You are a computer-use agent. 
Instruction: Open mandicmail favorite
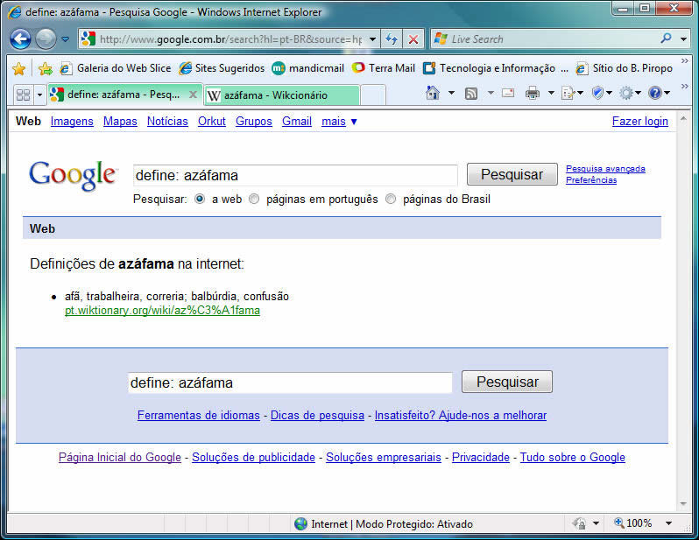[x=307, y=68]
